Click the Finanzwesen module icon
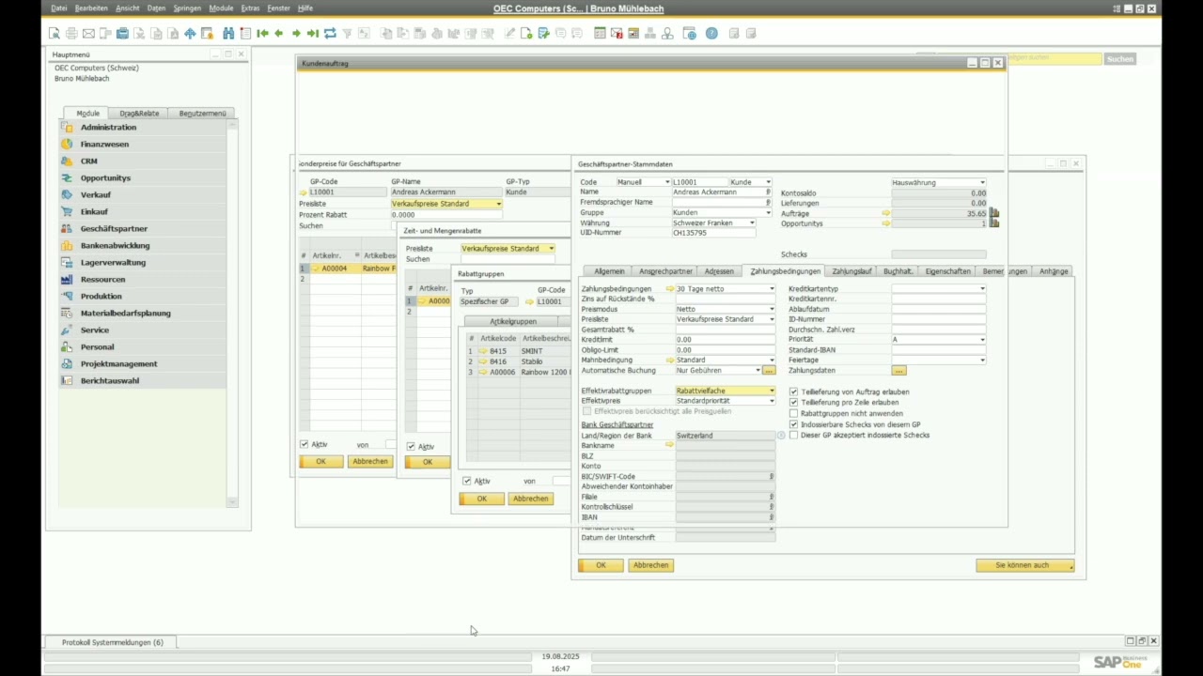This screenshot has width=1203, height=676. (67, 145)
